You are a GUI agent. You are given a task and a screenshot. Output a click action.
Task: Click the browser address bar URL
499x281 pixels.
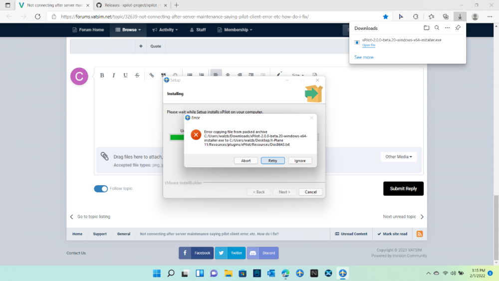[x=185, y=16]
